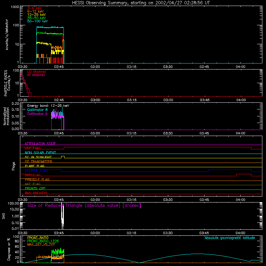Click the Degrees or % axis label

9,249
